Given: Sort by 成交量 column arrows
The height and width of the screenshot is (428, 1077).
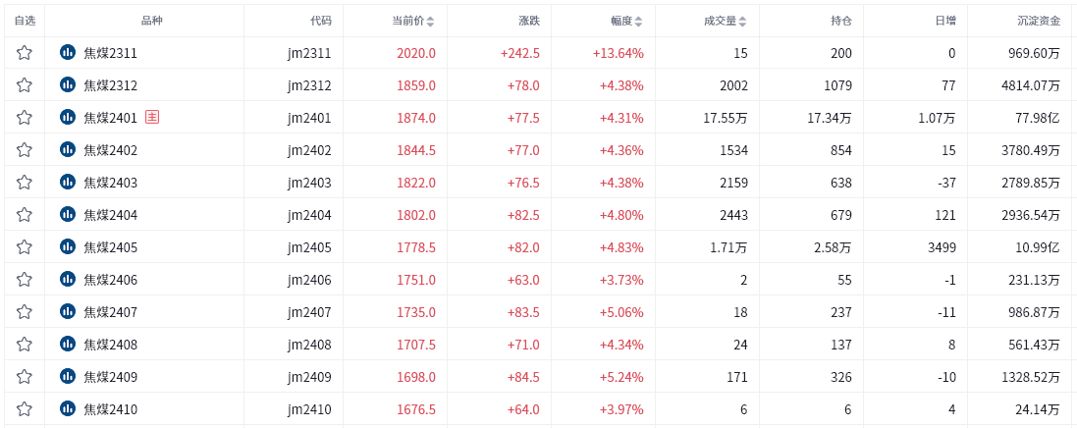Looking at the screenshot, I should click(743, 22).
